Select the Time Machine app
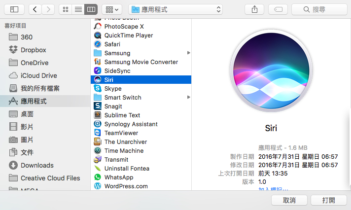The image size is (351, 210). click(x=141, y=151)
